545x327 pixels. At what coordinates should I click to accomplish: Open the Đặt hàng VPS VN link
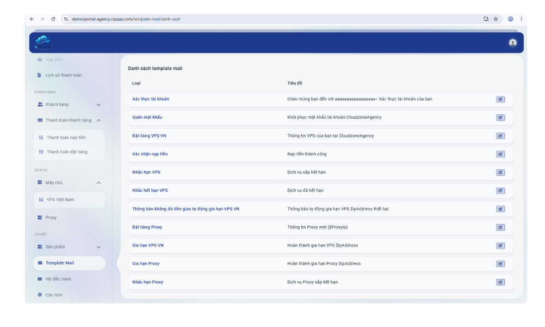coord(149,136)
